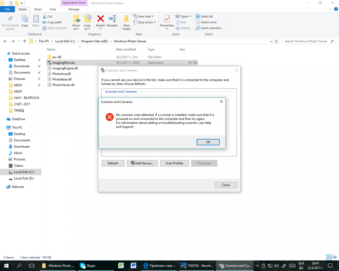The height and width of the screenshot is (271, 339).
Task: Go up one folder level
Action: tap(24, 41)
